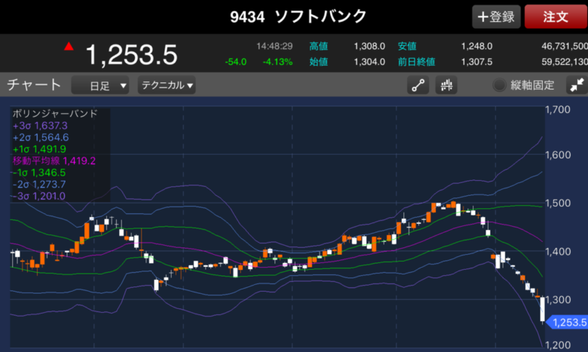The height and width of the screenshot is (352, 588).
Task: Click the 1,600 axis label
Action: [x=558, y=155]
